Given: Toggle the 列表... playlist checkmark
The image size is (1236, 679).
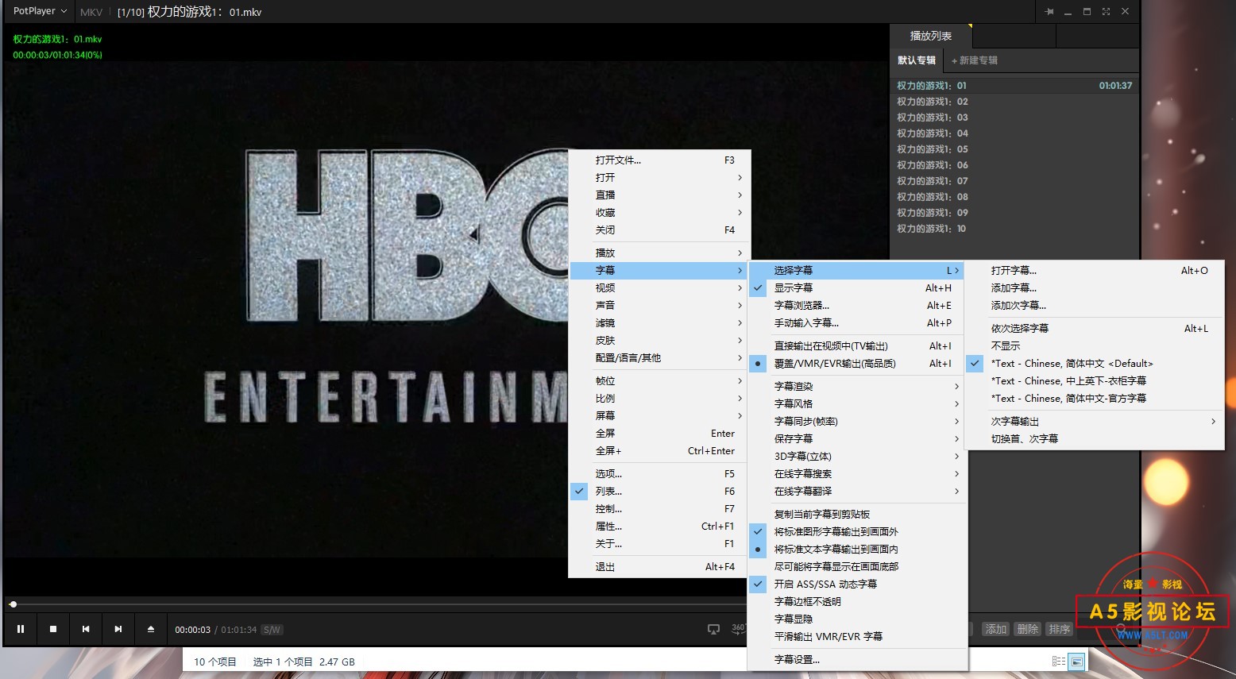Looking at the screenshot, I should [659, 491].
